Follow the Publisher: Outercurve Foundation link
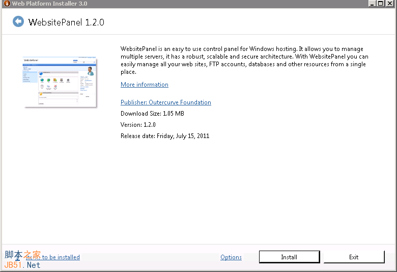This screenshot has width=397, height=272. pyautogui.click(x=166, y=102)
